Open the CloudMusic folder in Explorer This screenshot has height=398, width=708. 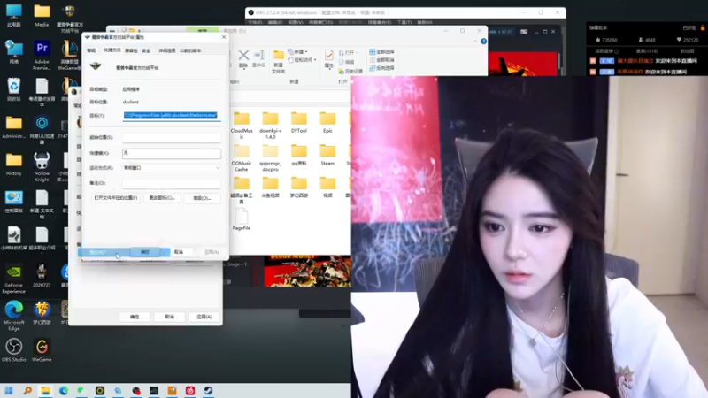click(x=242, y=125)
